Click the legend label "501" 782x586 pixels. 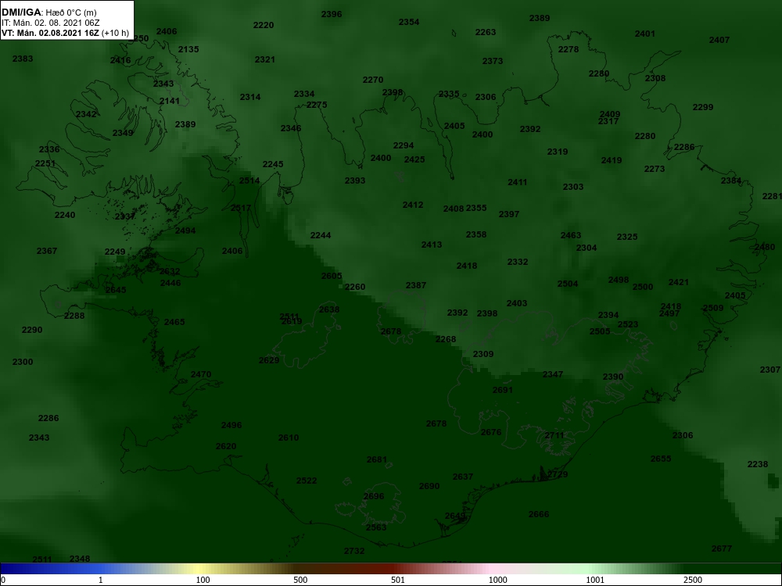[398, 580]
